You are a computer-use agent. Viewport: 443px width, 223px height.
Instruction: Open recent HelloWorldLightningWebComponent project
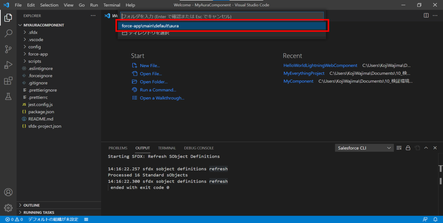(x=320, y=65)
